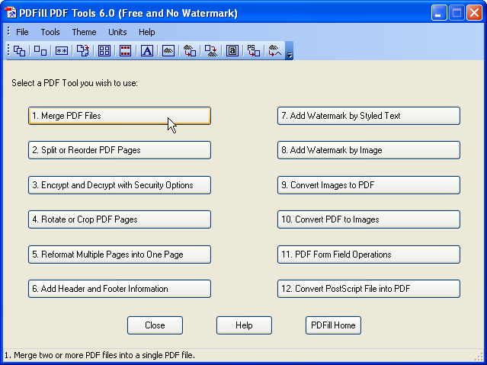Click the Convert PDF to Images icon
Screen dimensions: 487x365
coord(211,50)
